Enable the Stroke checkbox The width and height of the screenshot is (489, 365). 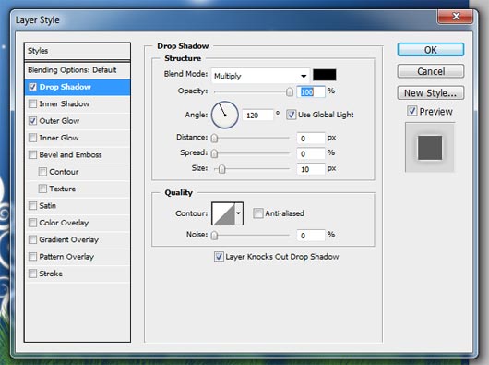pos(32,274)
